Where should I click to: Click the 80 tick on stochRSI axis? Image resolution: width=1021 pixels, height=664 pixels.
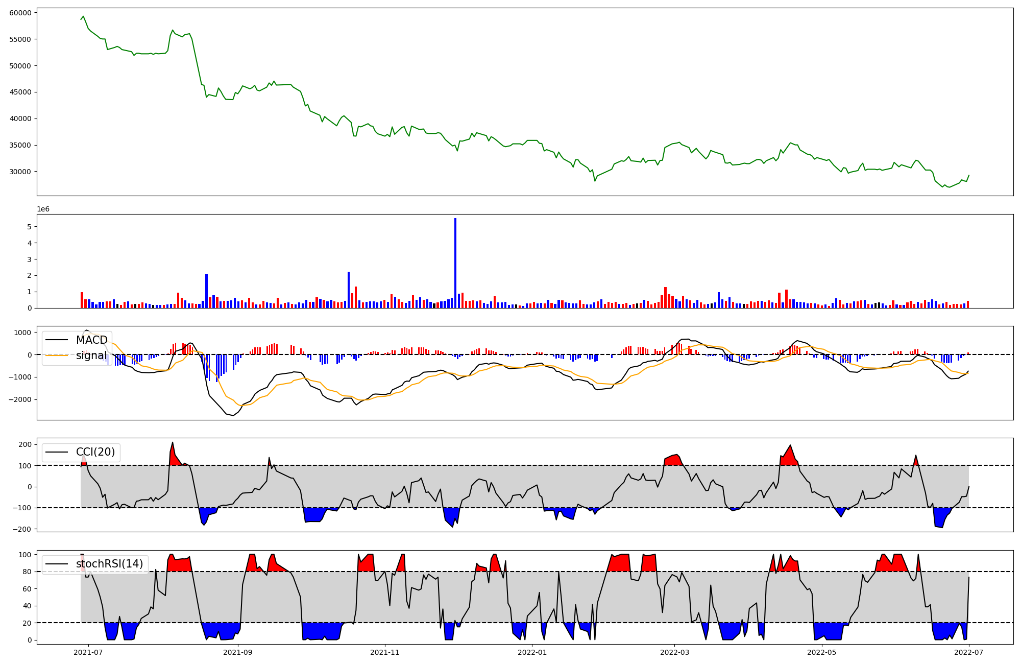click(27, 572)
